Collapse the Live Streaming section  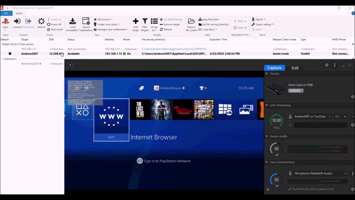click(x=267, y=105)
